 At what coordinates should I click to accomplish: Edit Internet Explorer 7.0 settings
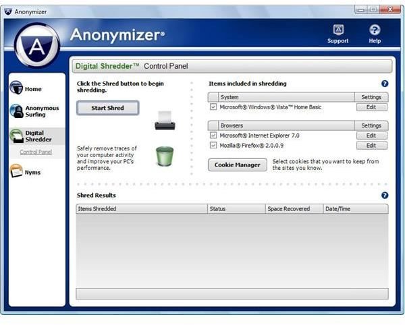tap(372, 136)
